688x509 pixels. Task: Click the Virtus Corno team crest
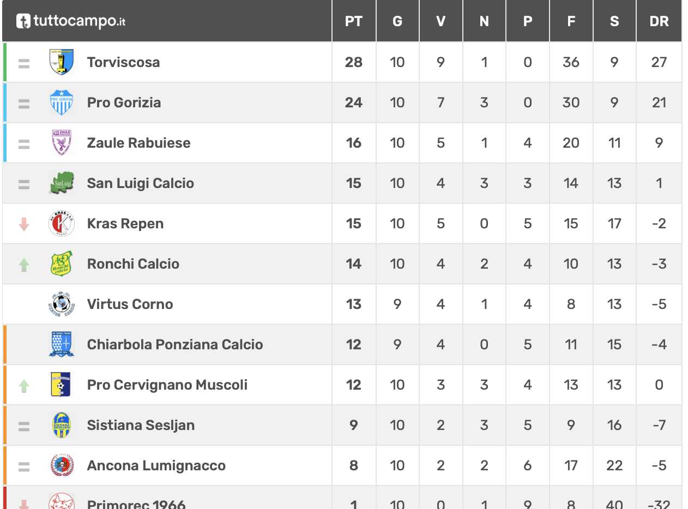(61, 304)
